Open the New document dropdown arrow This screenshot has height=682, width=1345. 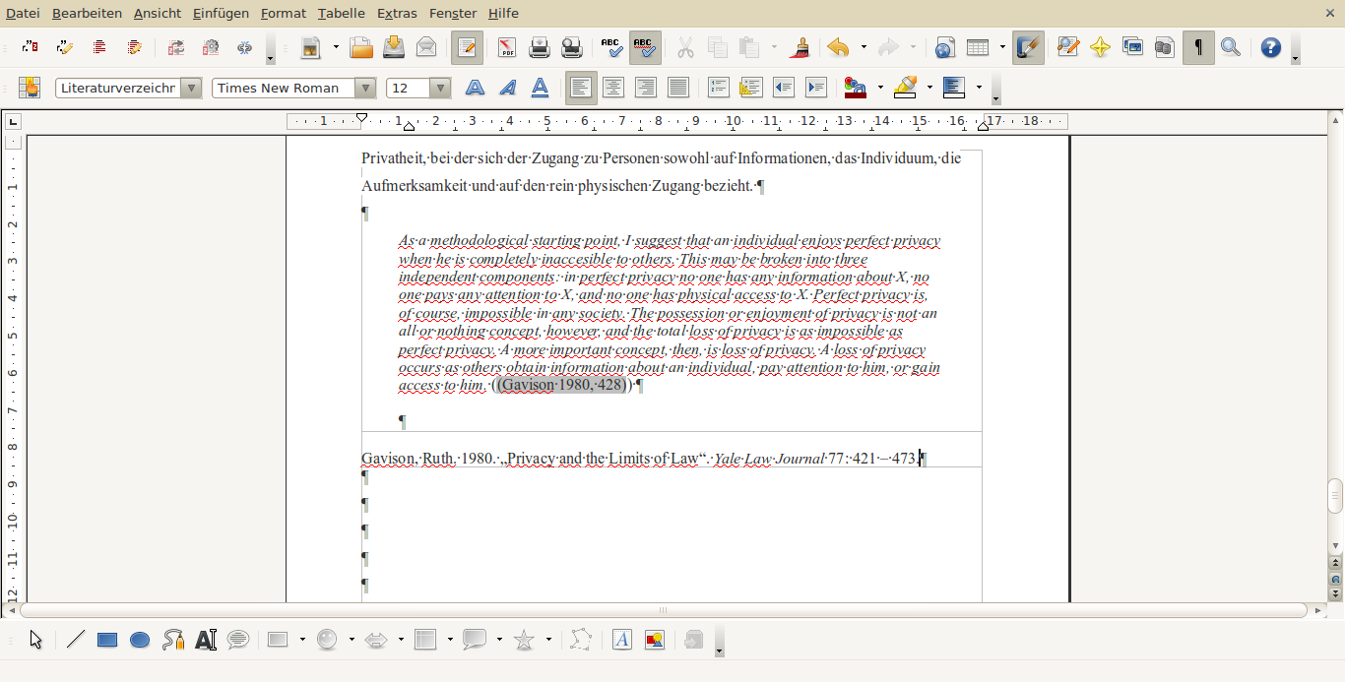[336, 47]
